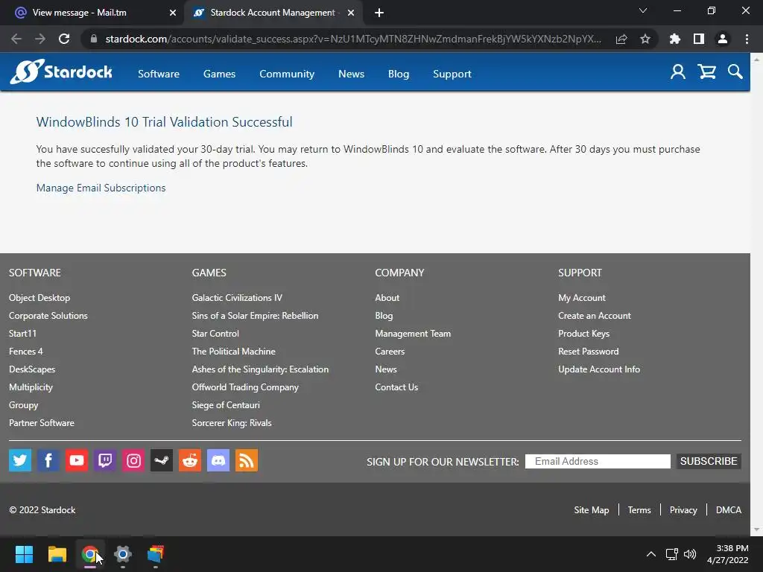Bookmark this page with star icon
763x572 pixels.
(x=645, y=39)
